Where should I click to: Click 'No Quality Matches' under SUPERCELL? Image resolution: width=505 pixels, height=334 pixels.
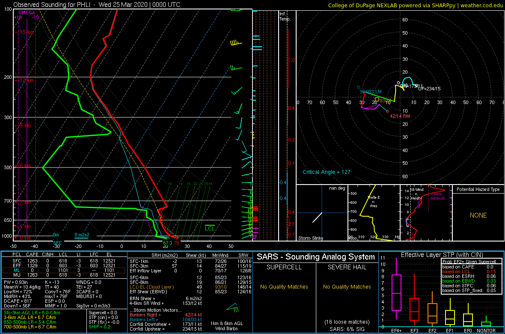coord(284,286)
